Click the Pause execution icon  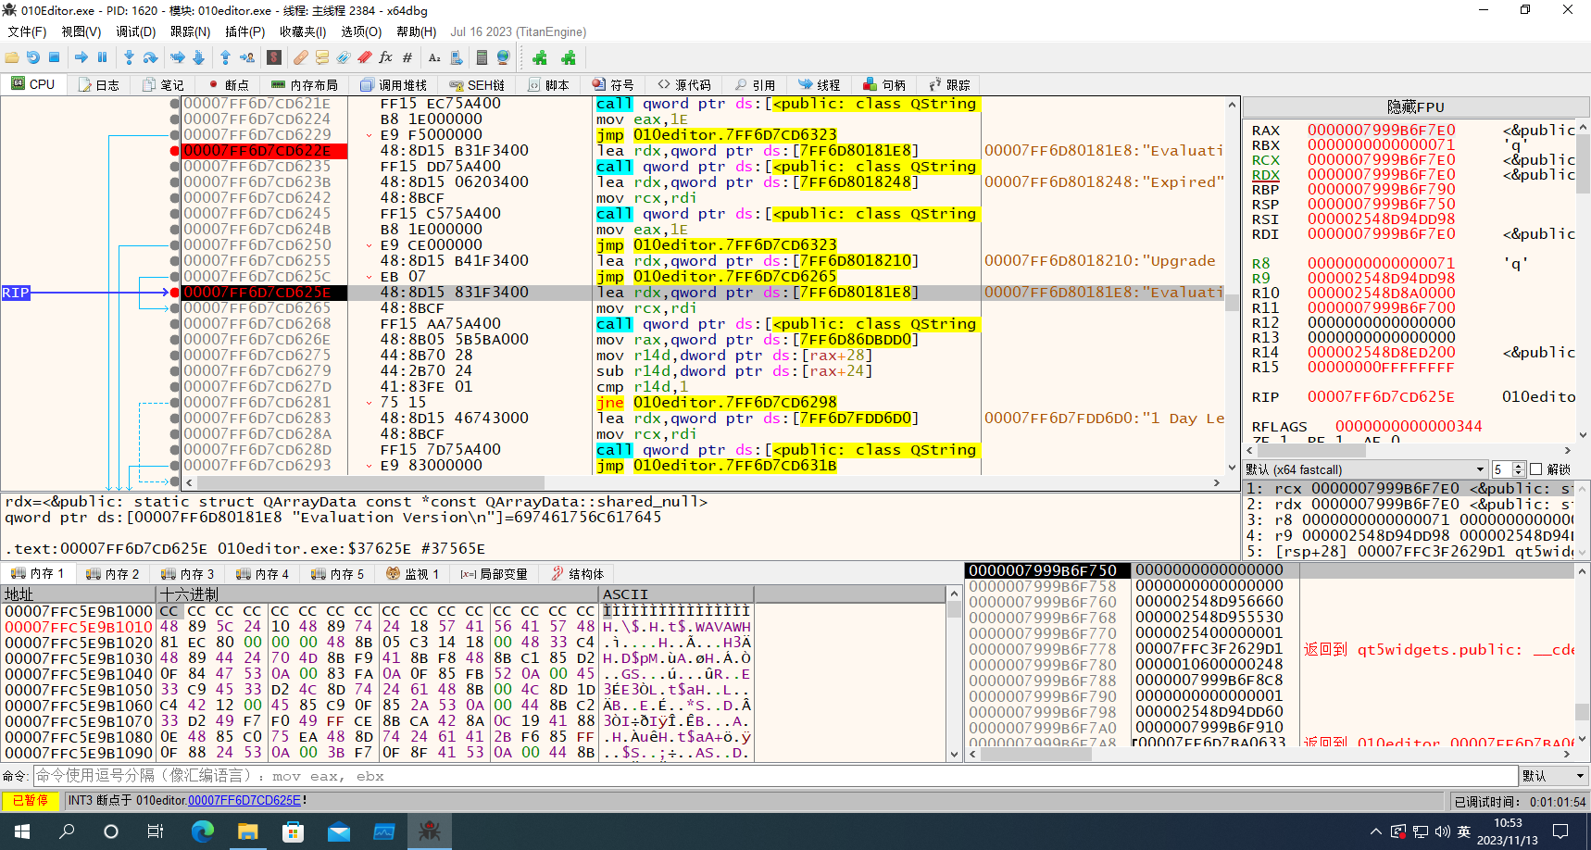pos(102,57)
